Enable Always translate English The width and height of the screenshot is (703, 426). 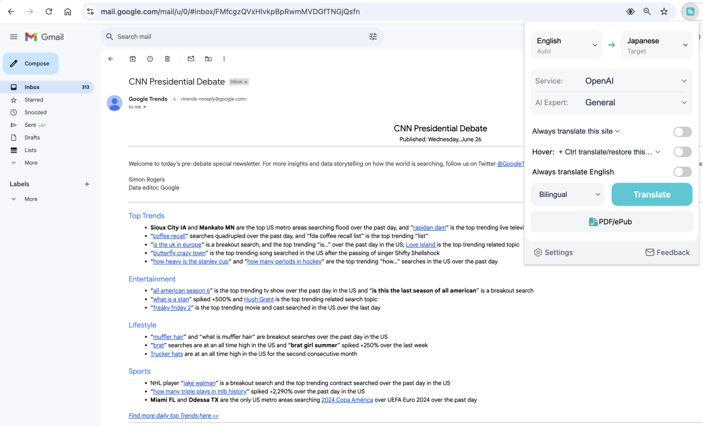point(682,171)
